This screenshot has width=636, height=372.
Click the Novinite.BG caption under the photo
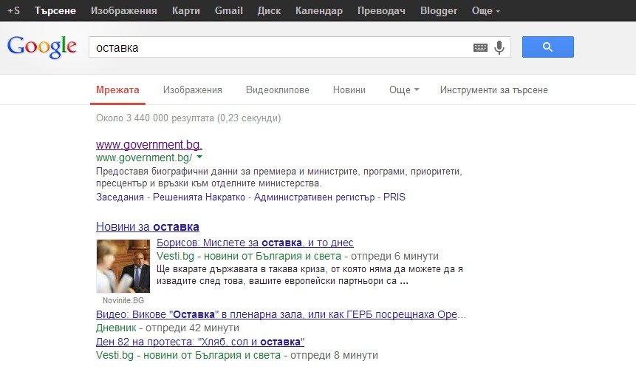pyautogui.click(x=123, y=300)
